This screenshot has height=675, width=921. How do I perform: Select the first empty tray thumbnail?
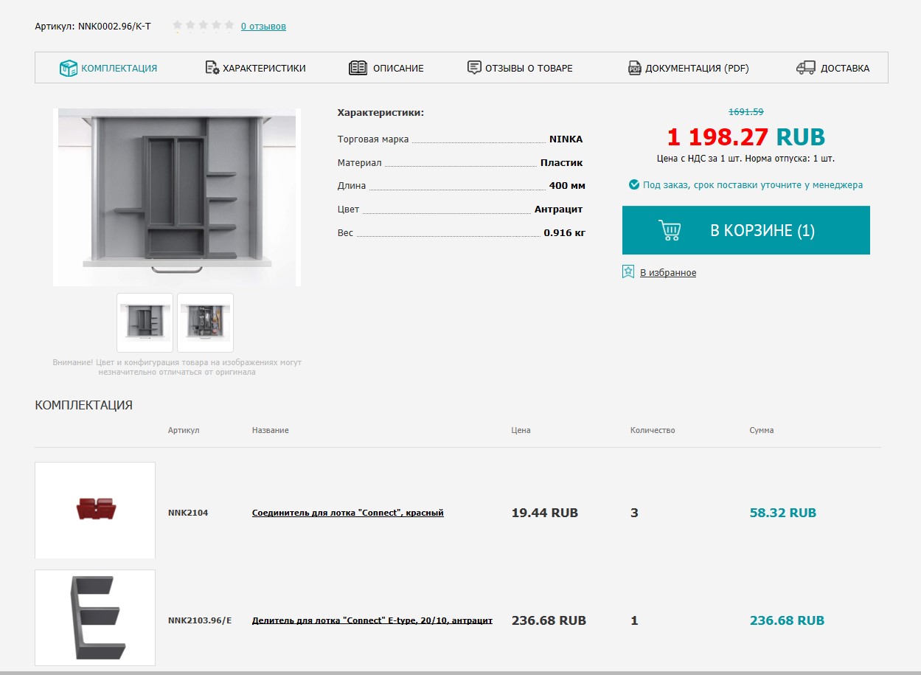145,322
